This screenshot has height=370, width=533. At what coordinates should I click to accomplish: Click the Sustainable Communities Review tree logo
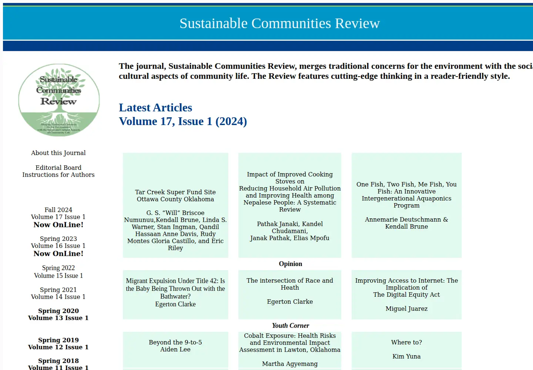[59, 100]
